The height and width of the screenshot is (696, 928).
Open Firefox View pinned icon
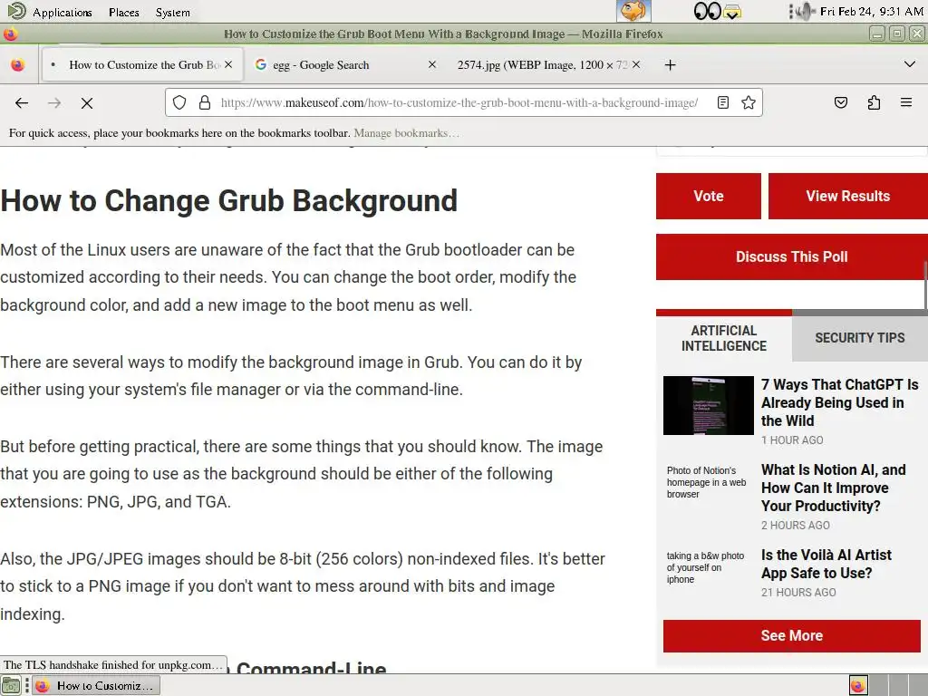18,65
